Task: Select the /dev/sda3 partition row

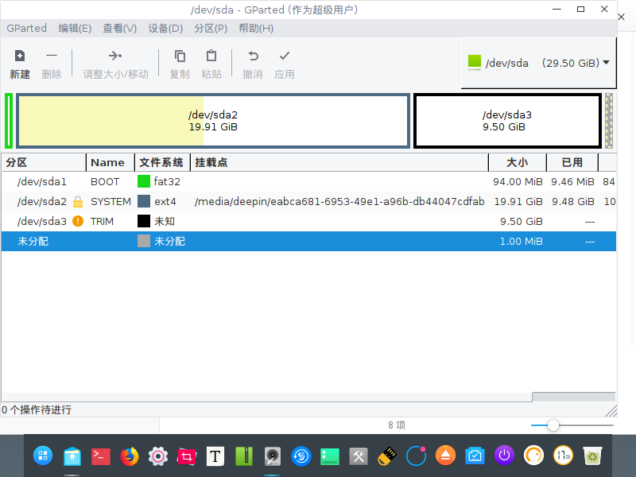Action: [x=308, y=222]
